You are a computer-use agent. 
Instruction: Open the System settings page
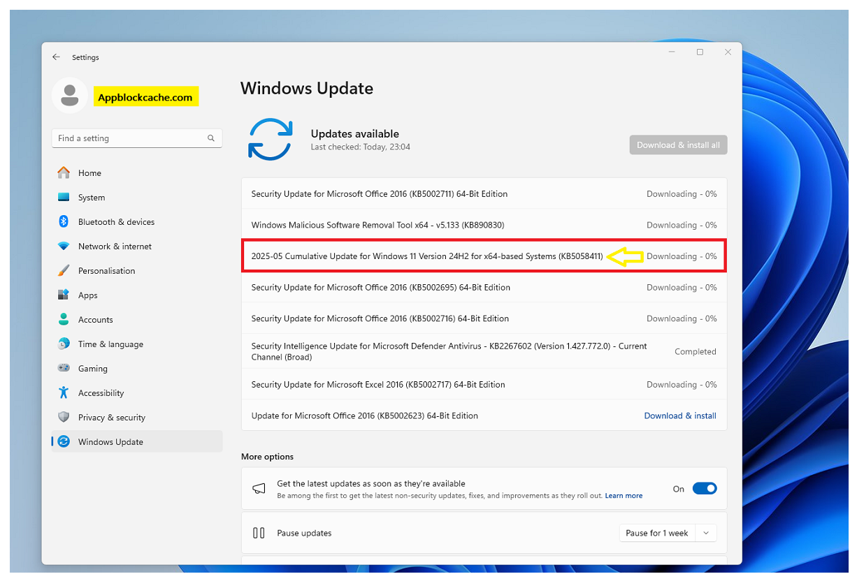click(92, 198)
